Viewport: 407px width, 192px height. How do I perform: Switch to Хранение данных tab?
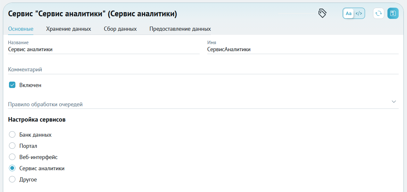point(69,29)
